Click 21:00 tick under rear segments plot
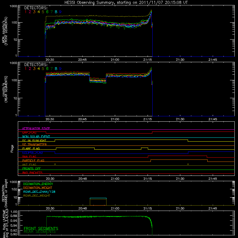Screen dimensions: 238x238 [115, 119]
